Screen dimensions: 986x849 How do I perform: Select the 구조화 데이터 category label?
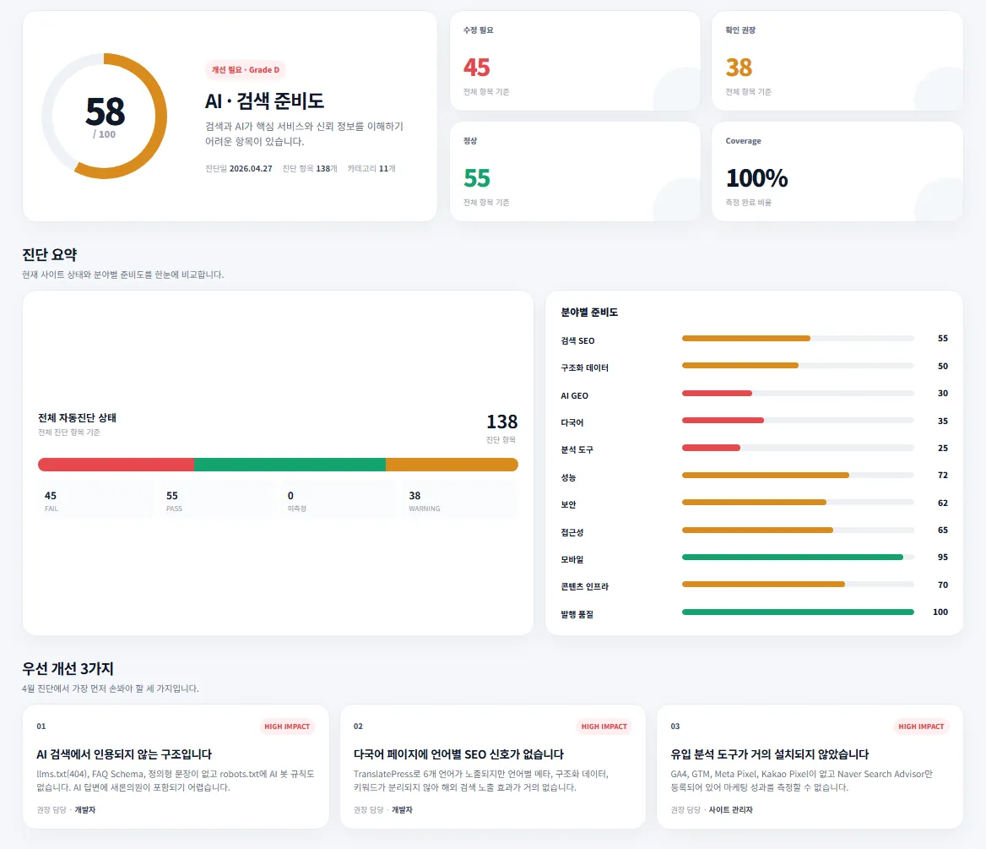coord(585,367)
